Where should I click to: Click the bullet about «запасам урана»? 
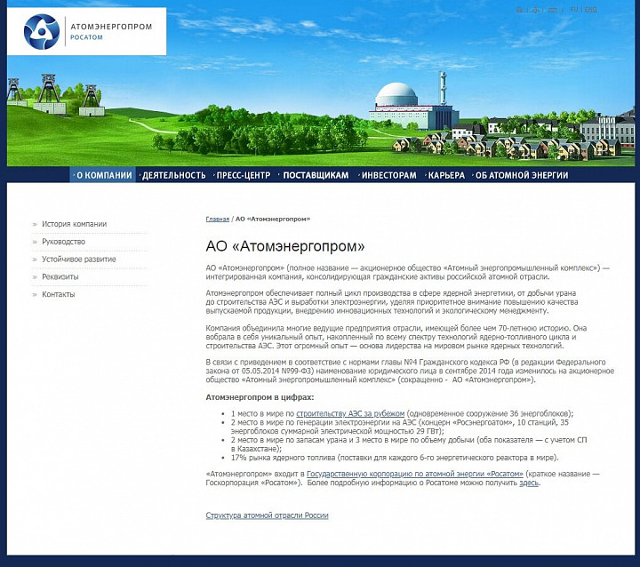point(409,444)
